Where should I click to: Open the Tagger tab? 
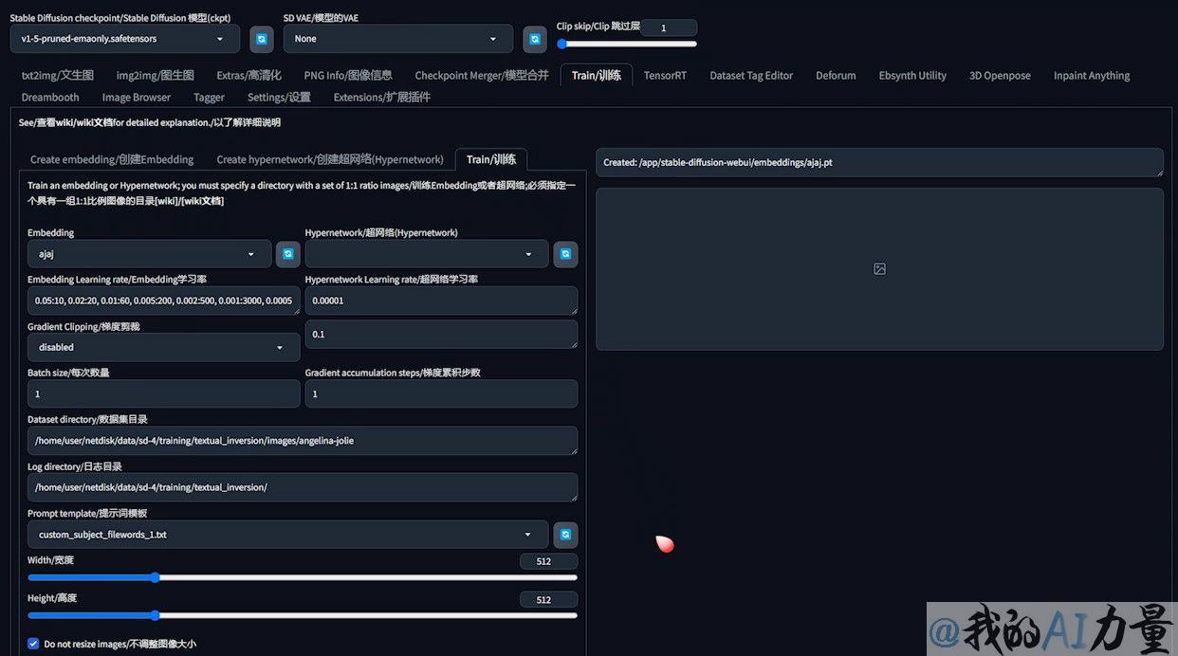209,98
